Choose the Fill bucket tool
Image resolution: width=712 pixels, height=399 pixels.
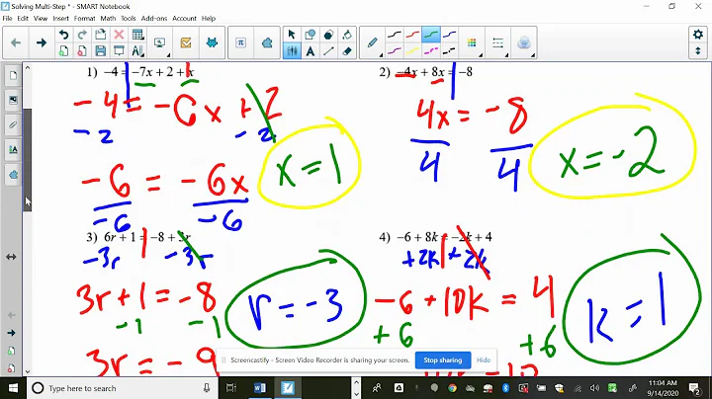pos(347,35)
